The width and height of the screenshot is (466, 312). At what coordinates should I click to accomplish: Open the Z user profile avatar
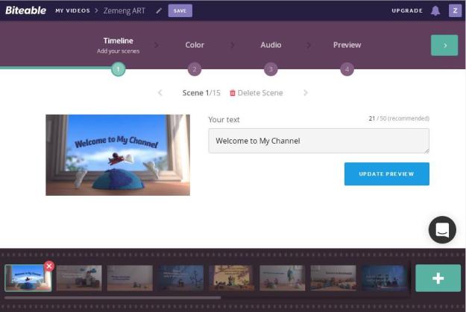click(454, 10)
